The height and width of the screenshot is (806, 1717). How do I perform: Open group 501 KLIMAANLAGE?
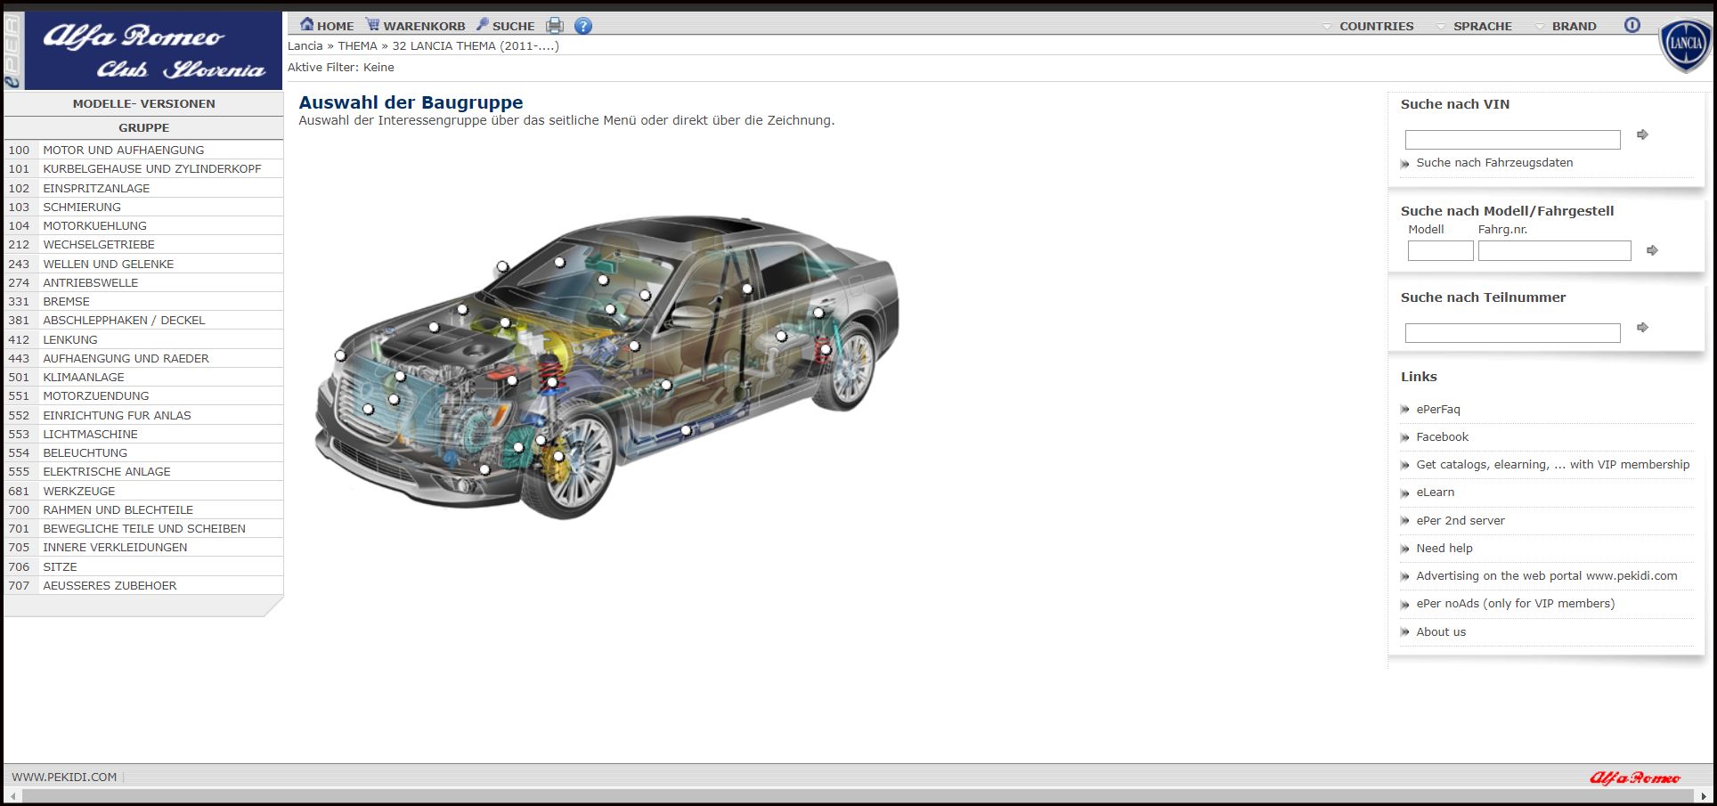pyautogui.click(x=84, y=378)
